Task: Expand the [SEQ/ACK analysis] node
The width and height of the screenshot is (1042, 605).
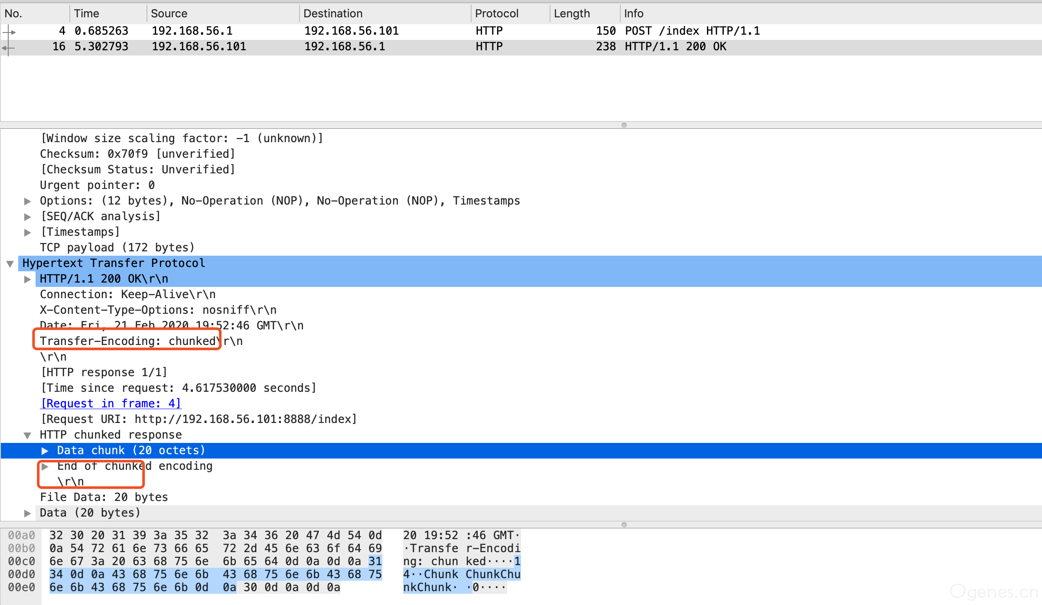Action: 27,217
